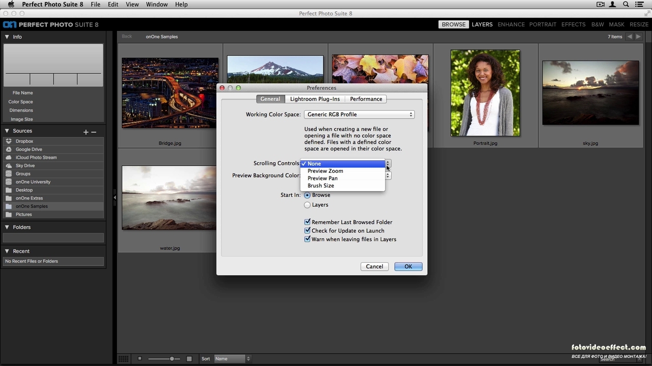652x366 pixels.
Task: Open the Pictures folder source
Action: (53, 215)
